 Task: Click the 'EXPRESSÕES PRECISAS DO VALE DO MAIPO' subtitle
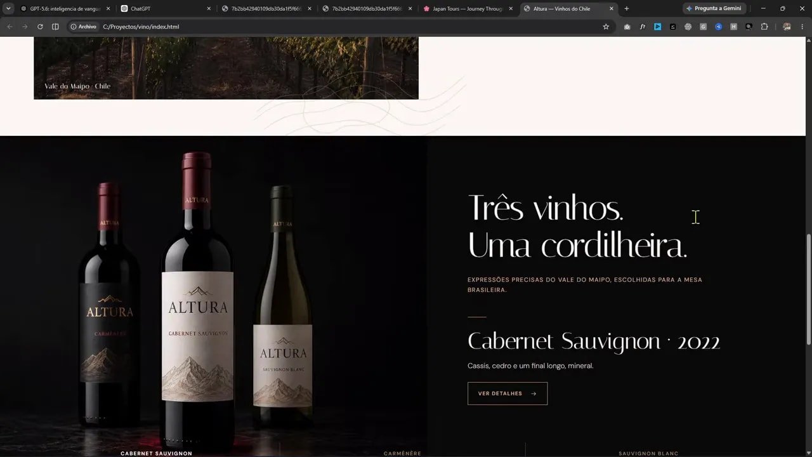pos(585,284)
